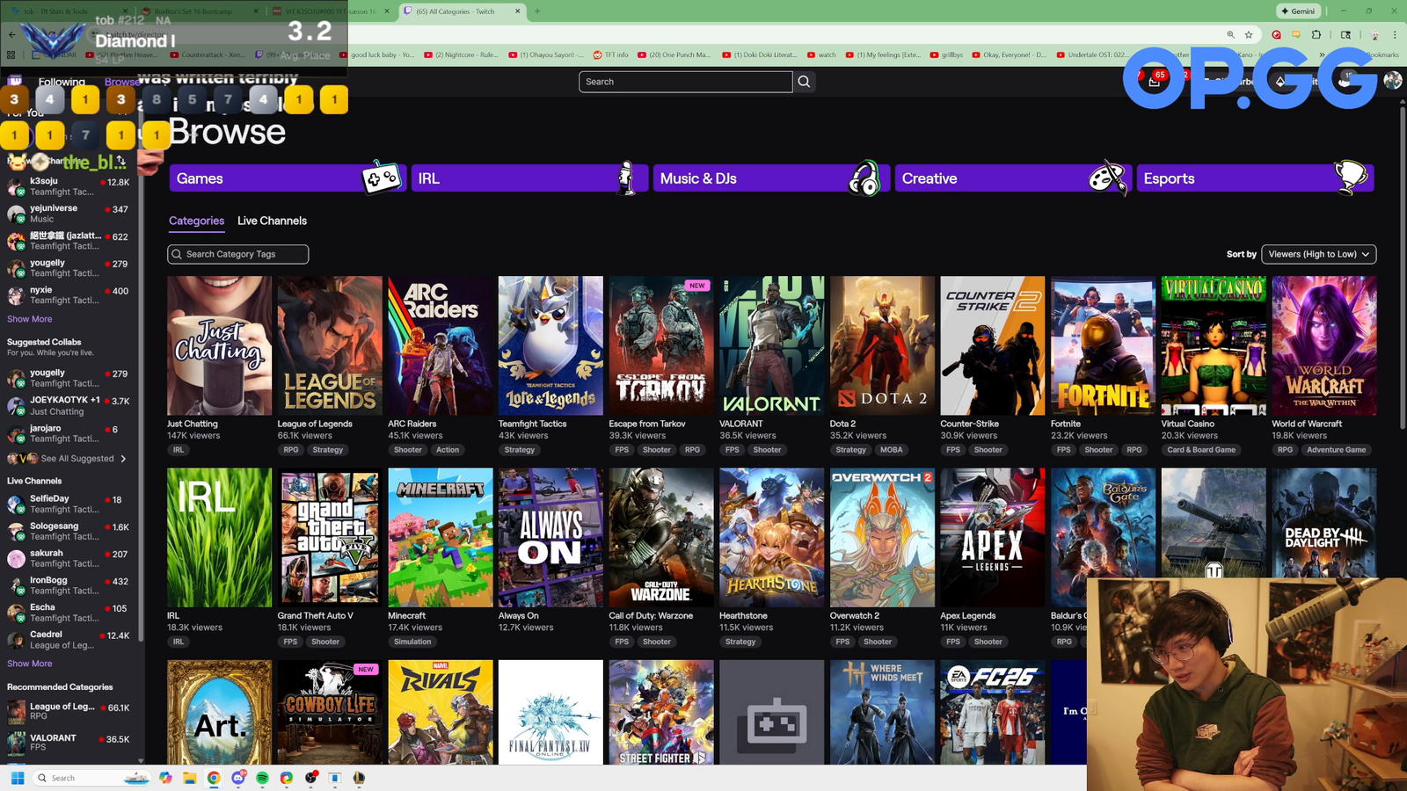Open the Twitch user avatar menu
The width and height of the screenshot is (1407, 791).
coord(1392,81)
